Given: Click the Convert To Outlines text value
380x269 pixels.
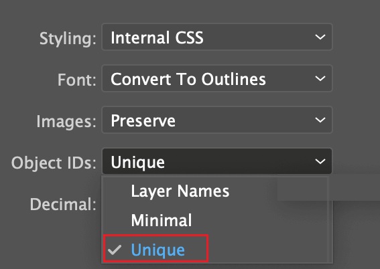Looking at the screenshot, I should [188, 80].
